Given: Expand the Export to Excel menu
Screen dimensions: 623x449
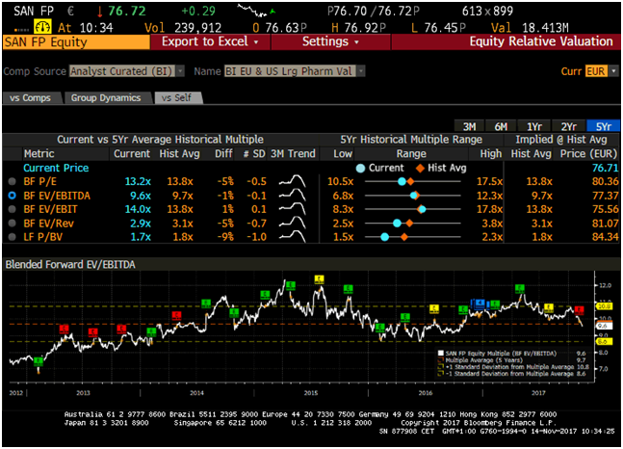Looking at the screenshot, I should [x=210, y=41].
